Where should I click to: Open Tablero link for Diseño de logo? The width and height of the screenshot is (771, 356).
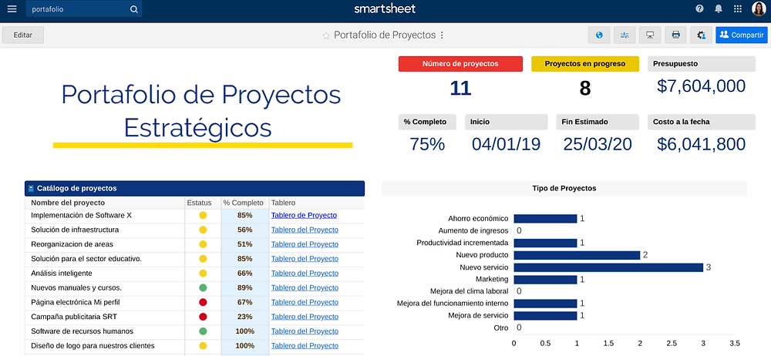(305, 346)
